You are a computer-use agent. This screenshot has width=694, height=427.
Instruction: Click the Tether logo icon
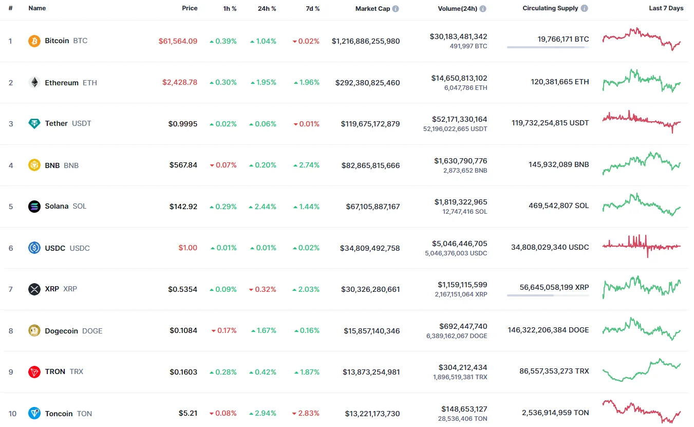(x=34, y=124)
